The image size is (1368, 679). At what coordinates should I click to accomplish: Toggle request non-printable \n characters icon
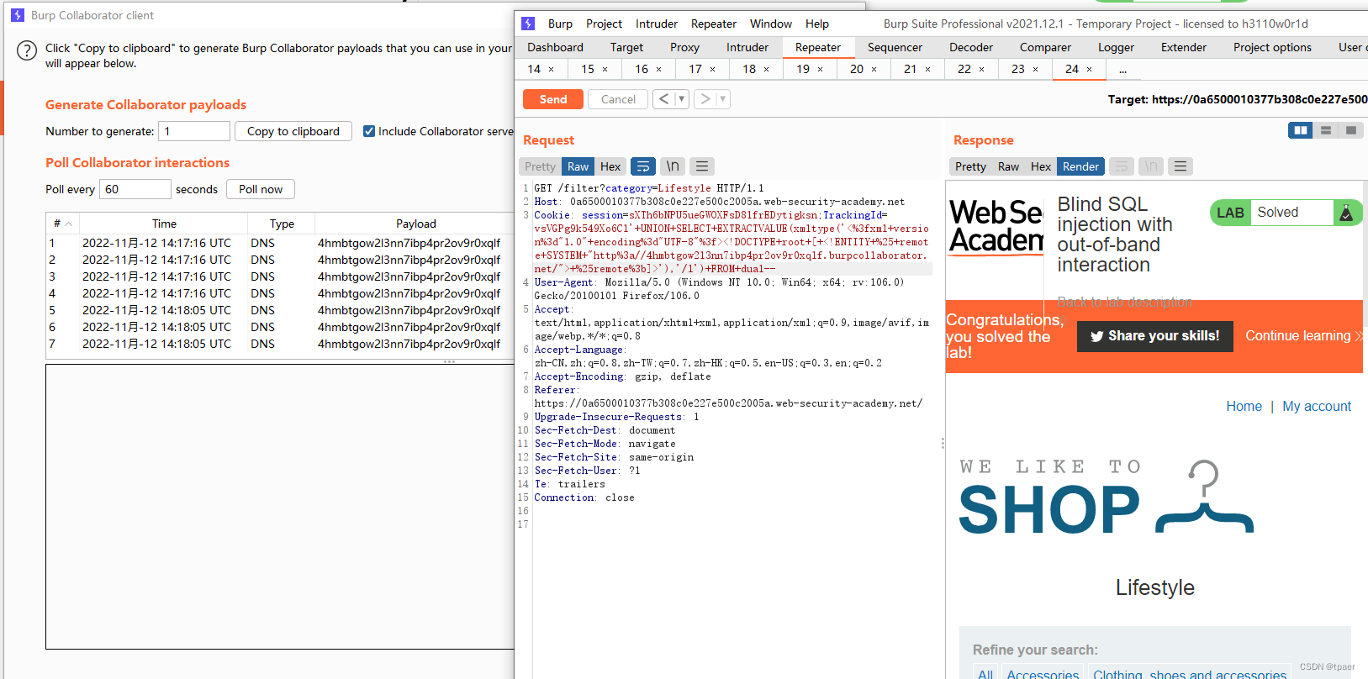[673, 166]
